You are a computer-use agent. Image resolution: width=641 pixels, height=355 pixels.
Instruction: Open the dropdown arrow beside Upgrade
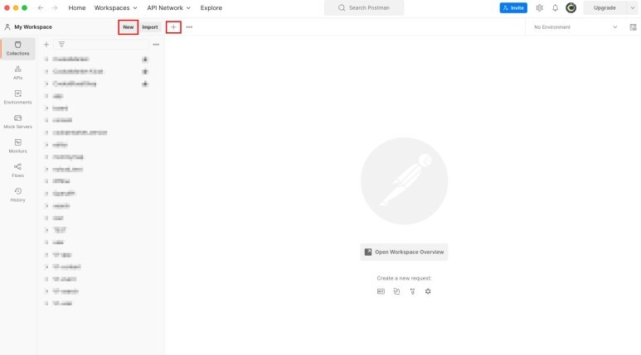click(x=633, y=7)
